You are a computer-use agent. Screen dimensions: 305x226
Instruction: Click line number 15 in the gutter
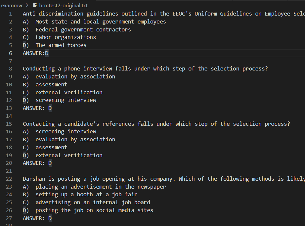pos(9,124)
